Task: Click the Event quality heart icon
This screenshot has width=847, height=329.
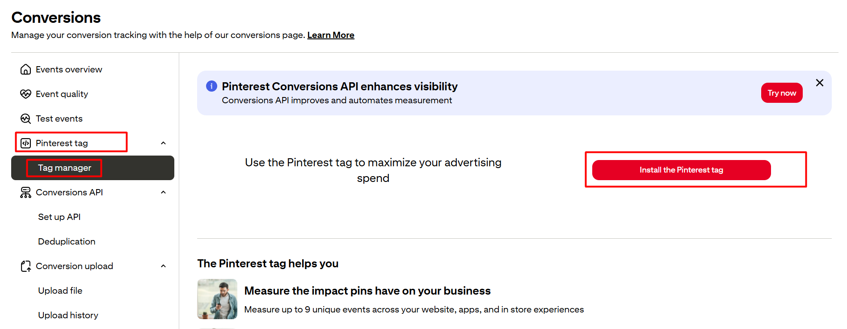Action: click(x=26, y=94)
